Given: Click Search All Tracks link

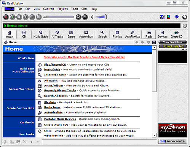Looking at the screenshot, I should [x=56, y=96].
